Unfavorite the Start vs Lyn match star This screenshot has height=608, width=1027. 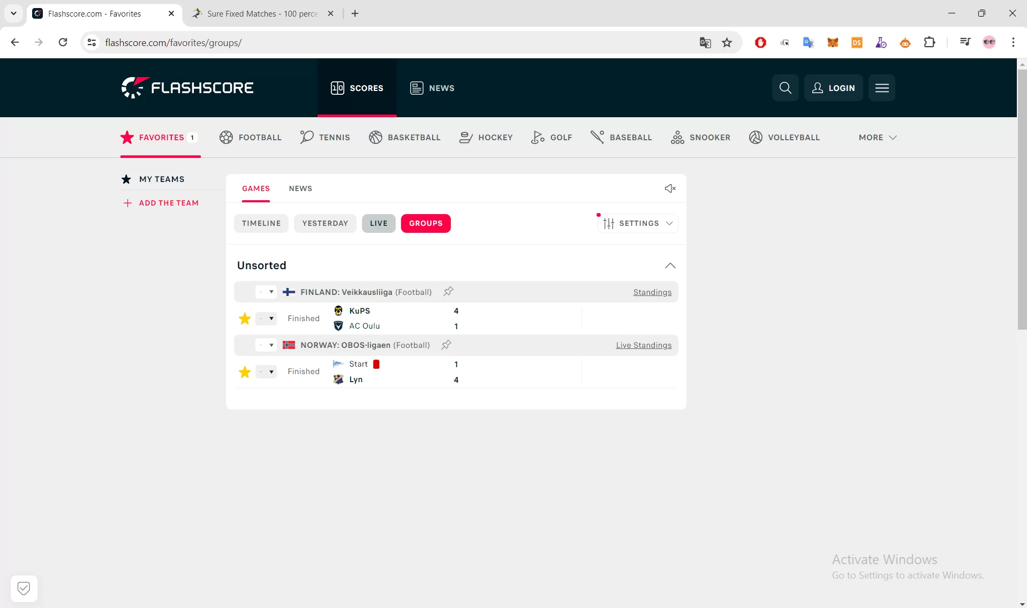pyautogui.click(x=245, y=372)
